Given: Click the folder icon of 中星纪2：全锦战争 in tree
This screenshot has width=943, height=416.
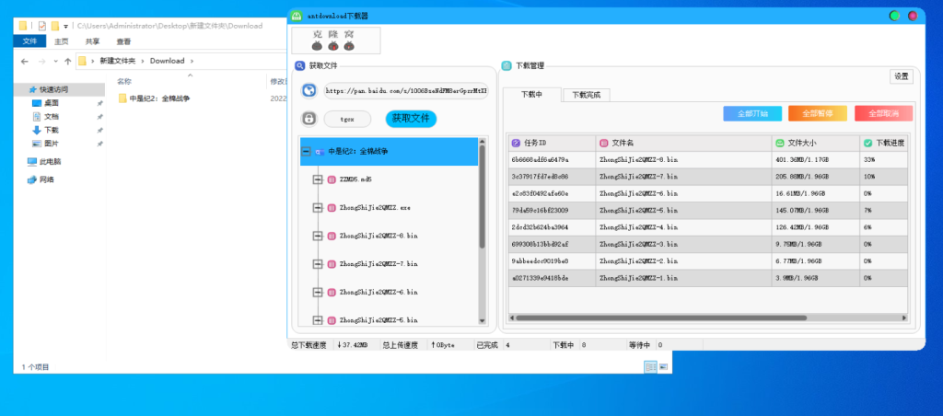Looking at the screenshot, I should [x=319, y=151].
